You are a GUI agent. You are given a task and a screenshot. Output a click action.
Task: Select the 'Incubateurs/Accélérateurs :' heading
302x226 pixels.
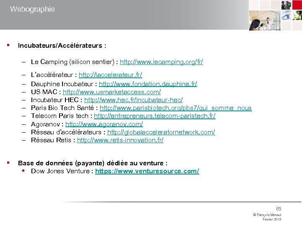coord(62,46)
